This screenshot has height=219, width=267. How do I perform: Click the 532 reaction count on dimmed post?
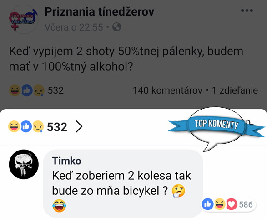click(55, 90)
